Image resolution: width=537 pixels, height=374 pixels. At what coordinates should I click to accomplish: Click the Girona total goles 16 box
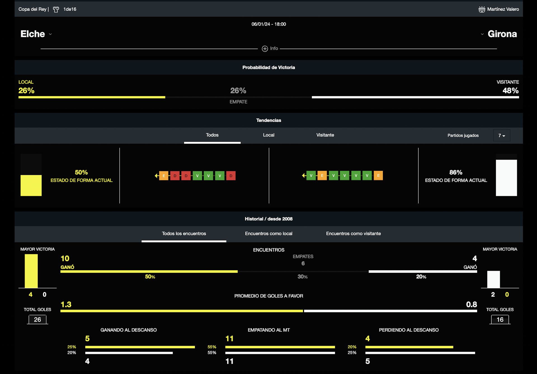(500, 320)
